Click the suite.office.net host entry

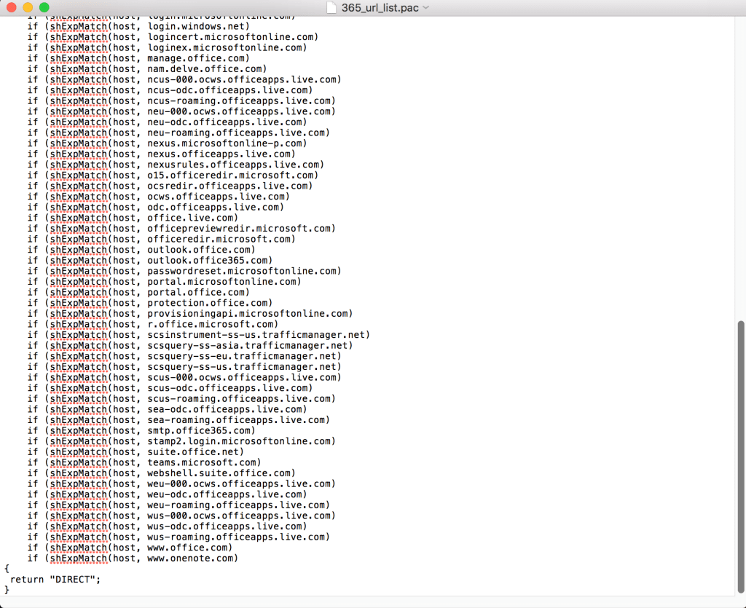coord(195,451)
